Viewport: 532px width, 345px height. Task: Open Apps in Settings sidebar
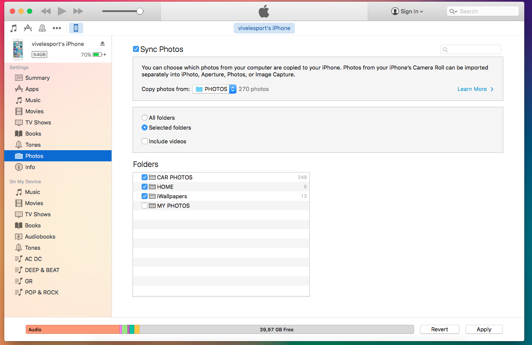click(x=58, y=89)
